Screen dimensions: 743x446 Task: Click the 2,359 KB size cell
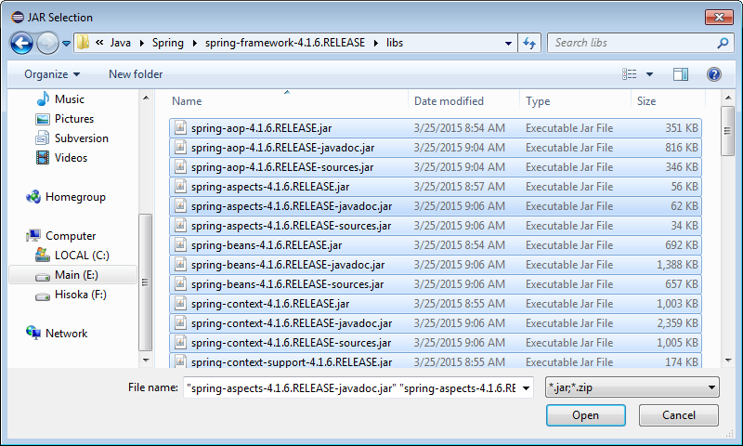pos(677,322)
